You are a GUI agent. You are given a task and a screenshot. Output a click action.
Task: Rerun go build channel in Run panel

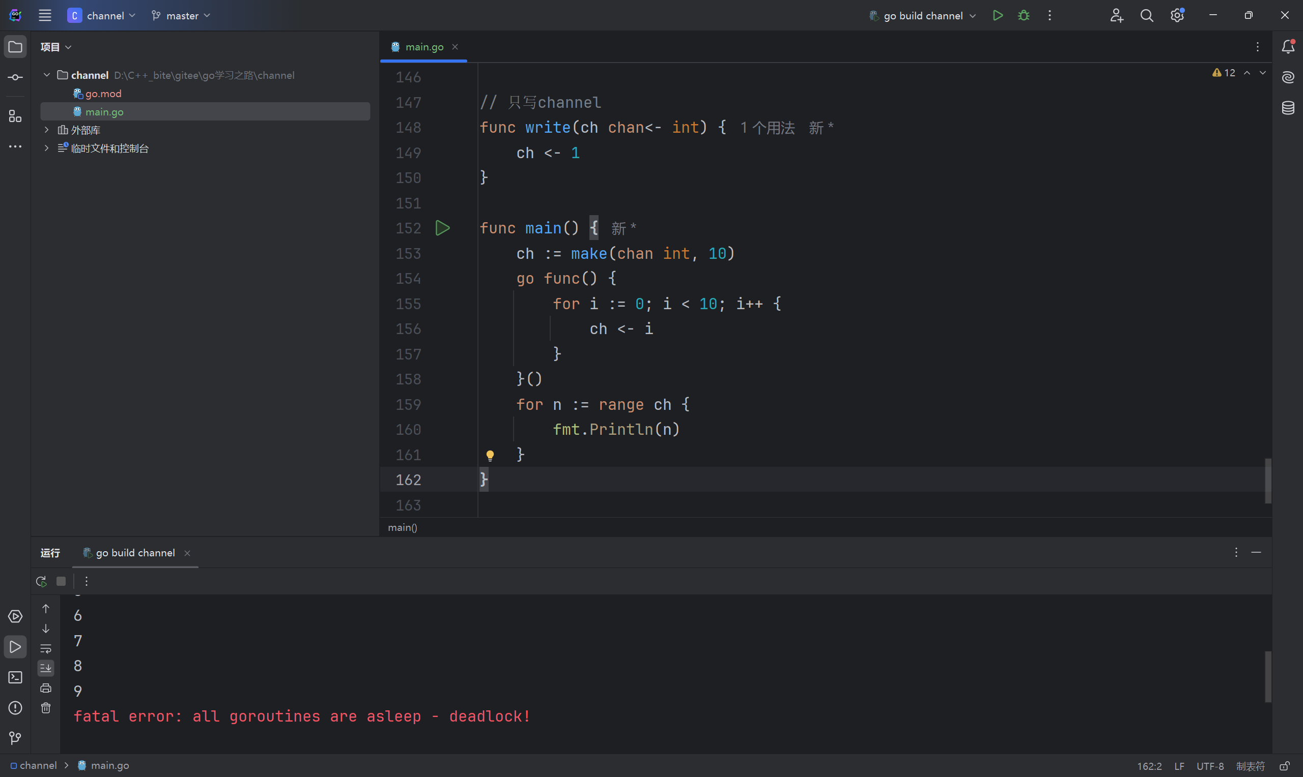[41, 581]
